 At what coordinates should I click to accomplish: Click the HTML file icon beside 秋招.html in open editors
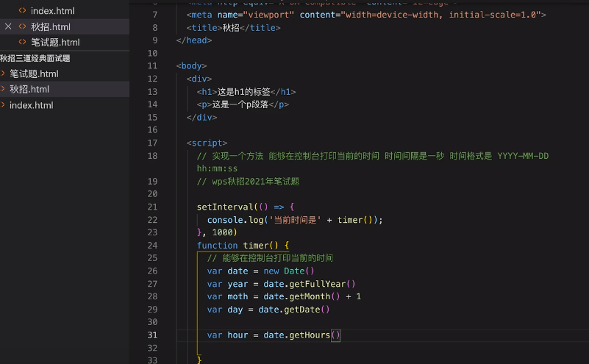23,26
